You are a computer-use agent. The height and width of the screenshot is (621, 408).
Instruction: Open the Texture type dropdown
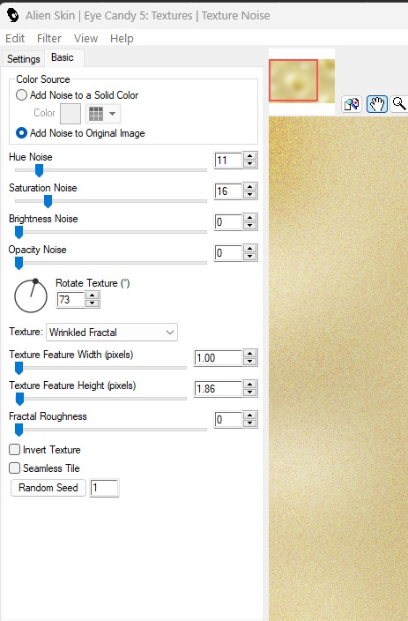click(112, 333)
